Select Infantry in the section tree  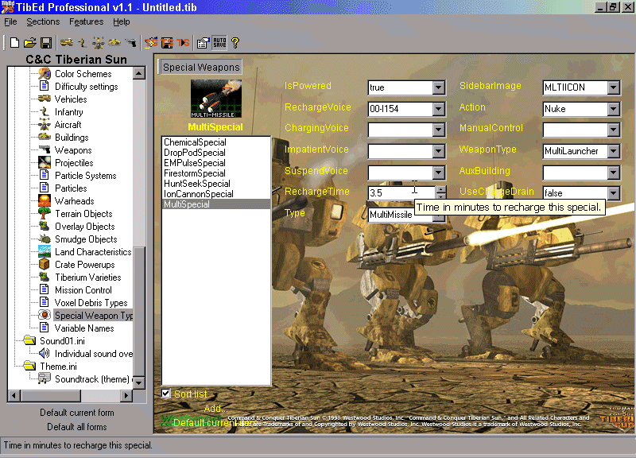pos(68,112)
